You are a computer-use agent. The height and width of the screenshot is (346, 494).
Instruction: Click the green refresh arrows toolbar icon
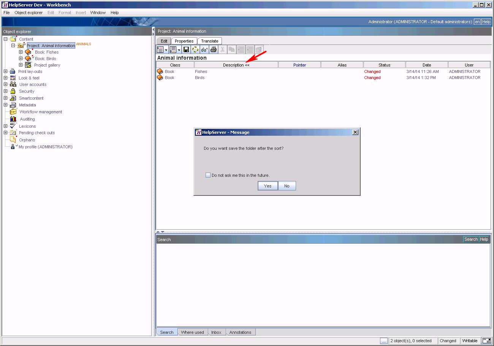tap(195, 49)
